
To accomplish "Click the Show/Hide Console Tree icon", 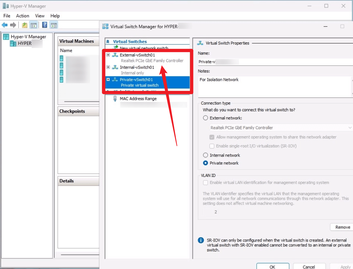I will pos(34,25).
